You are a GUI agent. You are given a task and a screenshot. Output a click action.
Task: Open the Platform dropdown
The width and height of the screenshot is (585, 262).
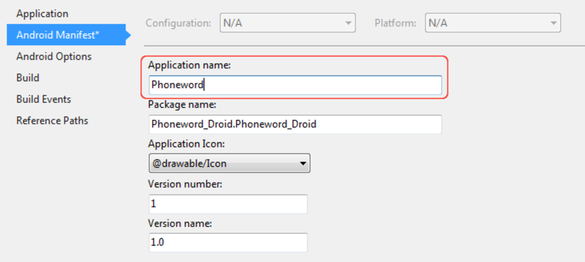pos(493,23)
